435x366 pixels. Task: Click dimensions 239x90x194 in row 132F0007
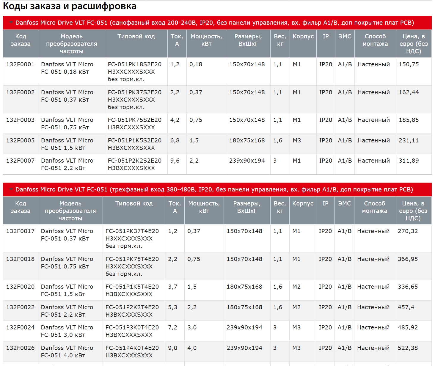click(247, 161)
